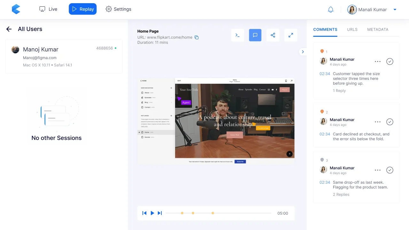409x230 pixels.
Task: Mark comment 3 as resolved
Action: [390, 170]
